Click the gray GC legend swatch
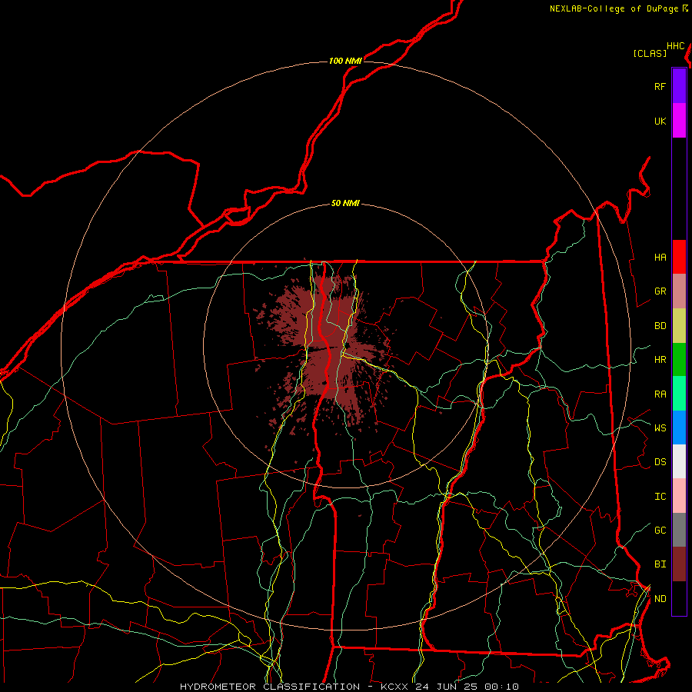 point(679,530)
